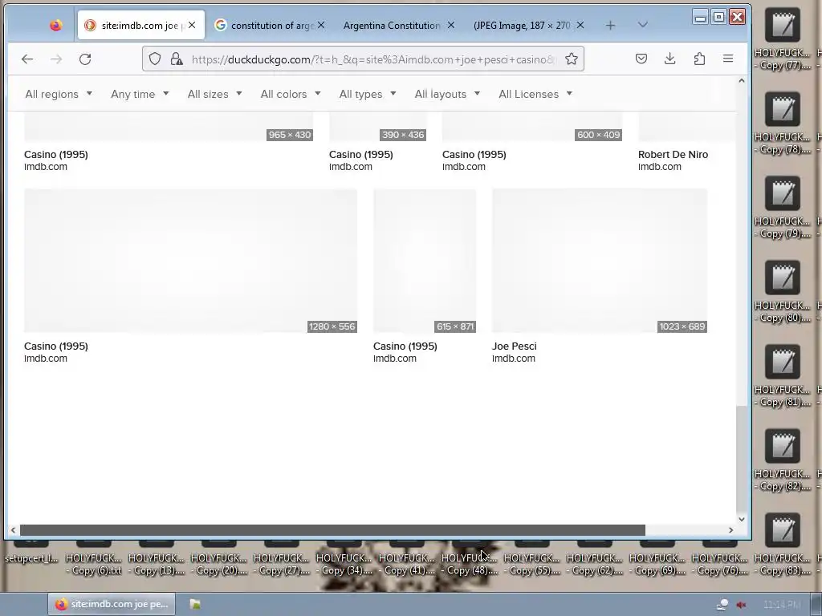List all tabs chevron button
Screen dimensions: 822x616
tap(643, 25)
